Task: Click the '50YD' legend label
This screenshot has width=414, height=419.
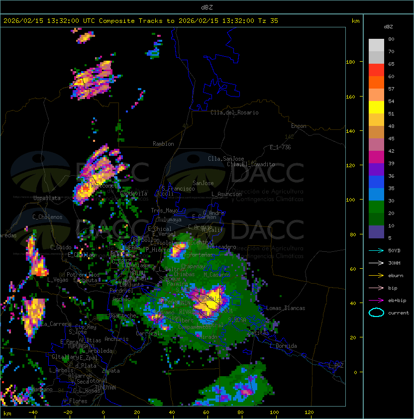Action: pos(394,250)
